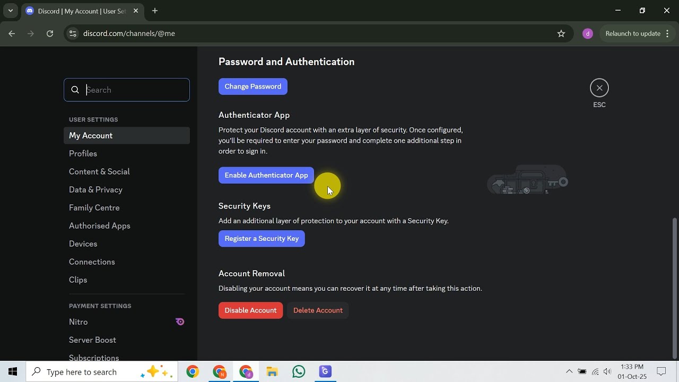Viewport: 679px width, 382px height.
Task: Open the Family Centre page
Action: pyautogui.click(x=127, y=207)
